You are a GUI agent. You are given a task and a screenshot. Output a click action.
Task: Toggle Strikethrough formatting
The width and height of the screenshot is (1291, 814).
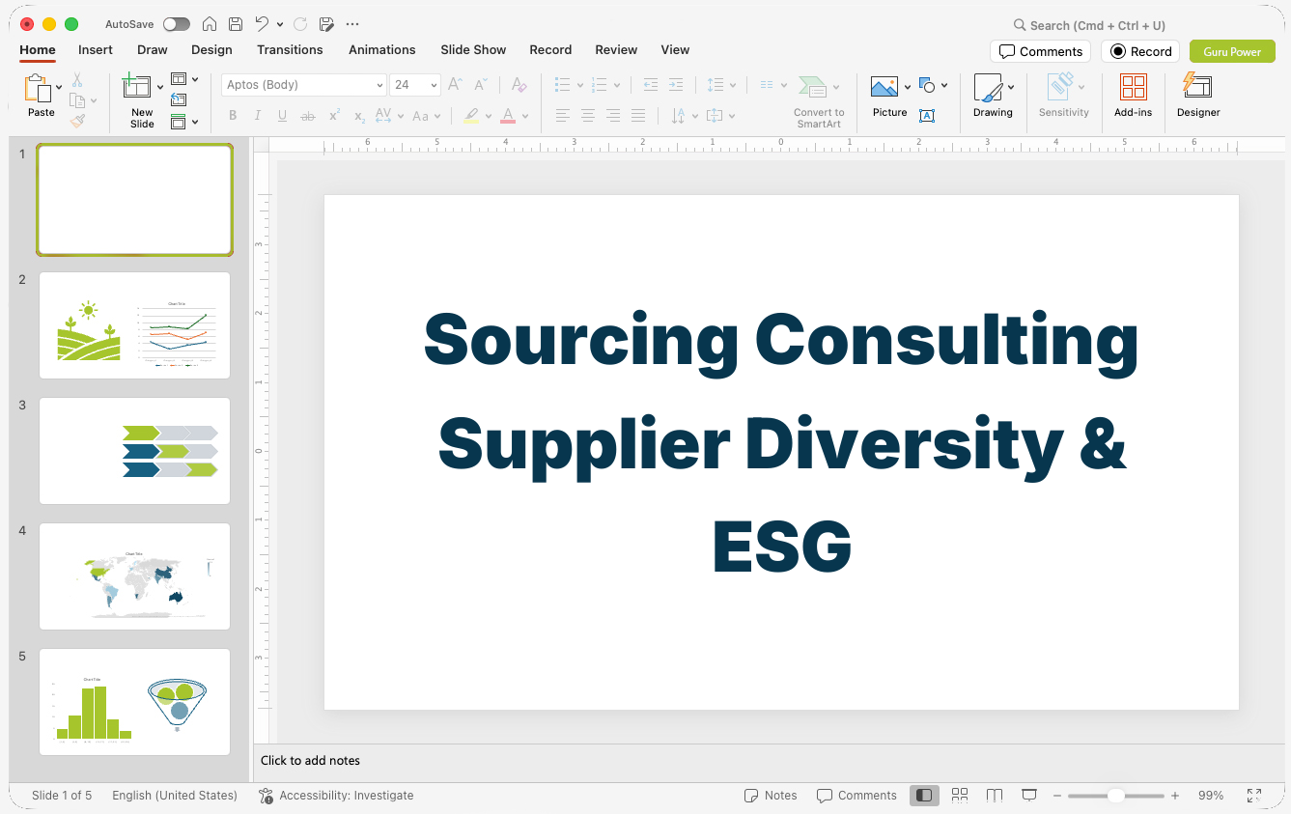tap(308, 116)
